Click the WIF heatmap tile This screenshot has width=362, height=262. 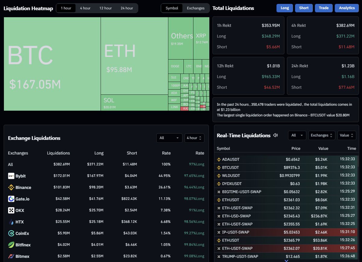[174, 100]
